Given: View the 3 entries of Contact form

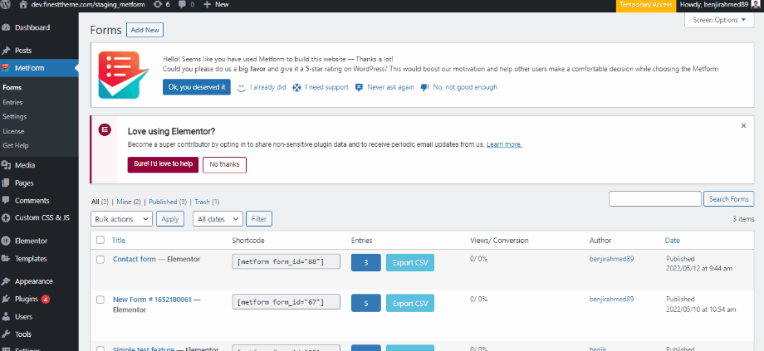Looking at the screenshot, I should [366, 263].
